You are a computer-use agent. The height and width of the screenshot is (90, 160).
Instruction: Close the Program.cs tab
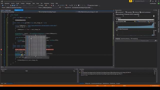coord(22,10)
